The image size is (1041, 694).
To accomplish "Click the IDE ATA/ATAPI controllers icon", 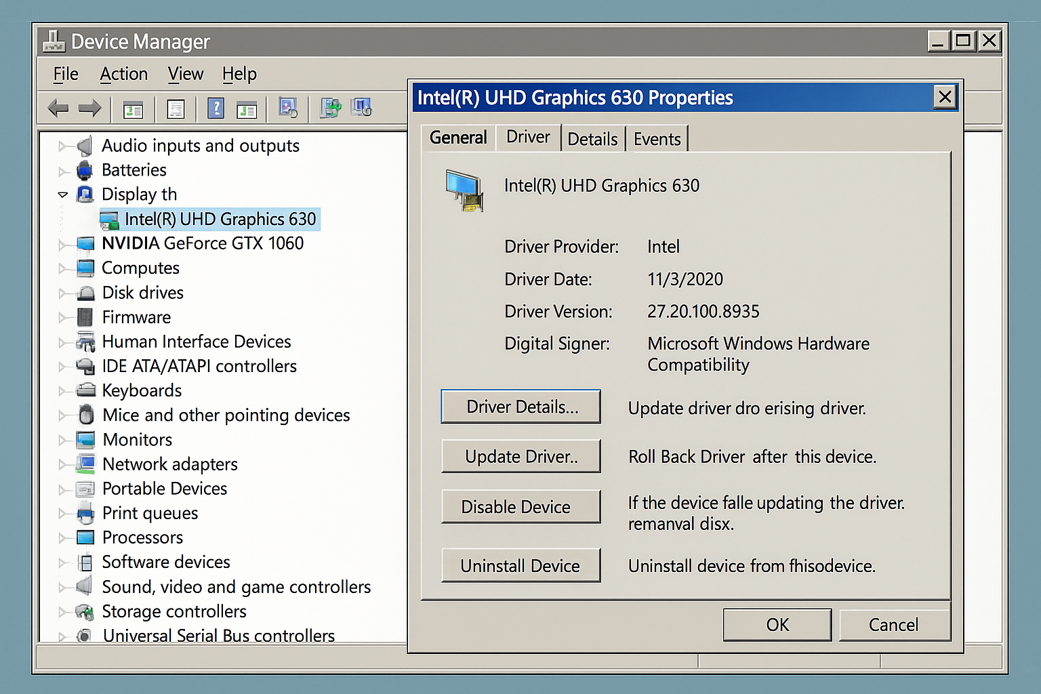I will [x=85, y=366].
